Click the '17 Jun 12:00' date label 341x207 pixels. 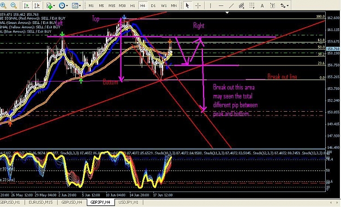pyautogui.click(x=163, y=195)
